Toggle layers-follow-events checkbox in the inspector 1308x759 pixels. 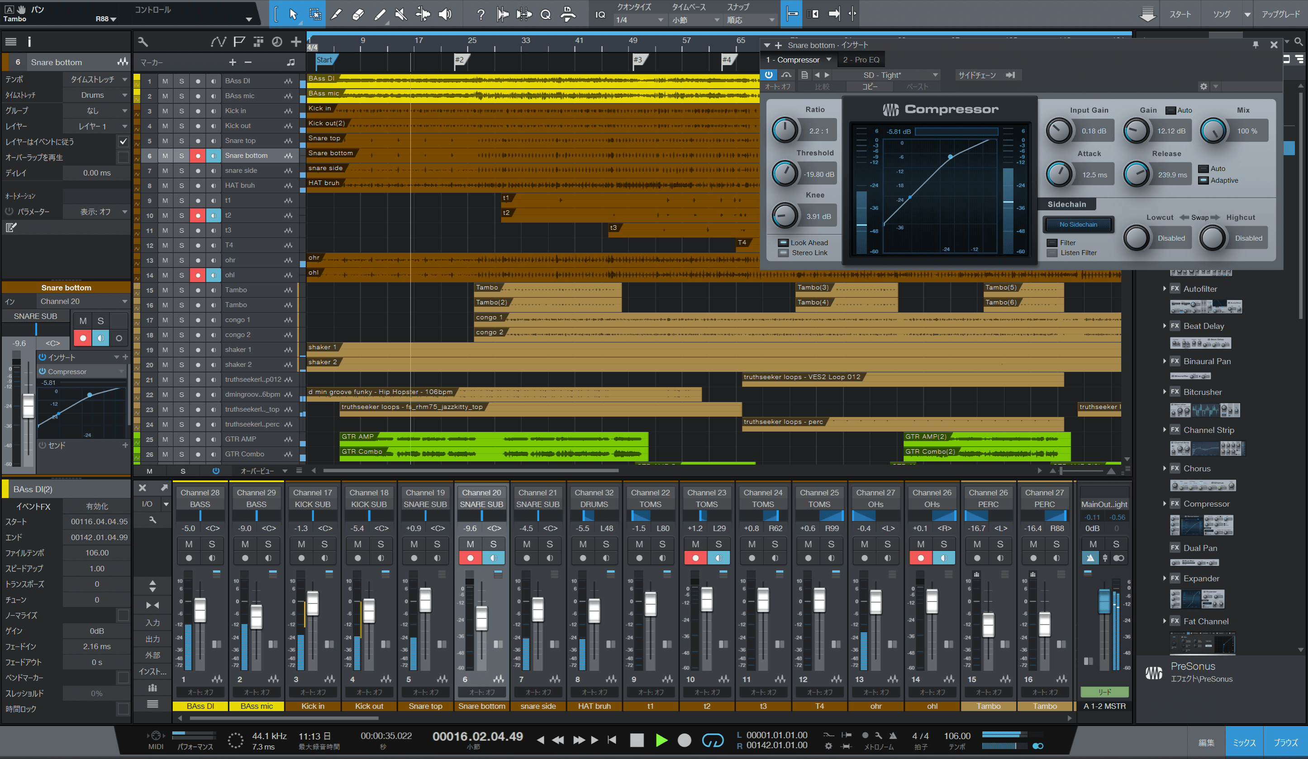(123, 141)
